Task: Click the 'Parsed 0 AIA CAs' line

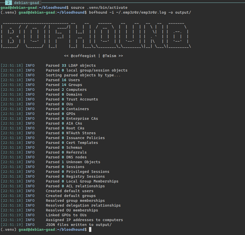Action: pyautogui.click(x=64, y=123)
